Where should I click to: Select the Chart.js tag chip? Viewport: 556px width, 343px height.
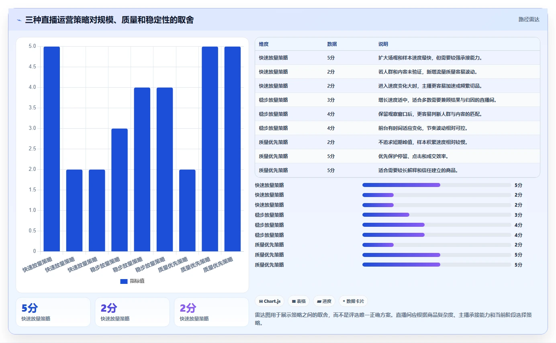[270, 301]
